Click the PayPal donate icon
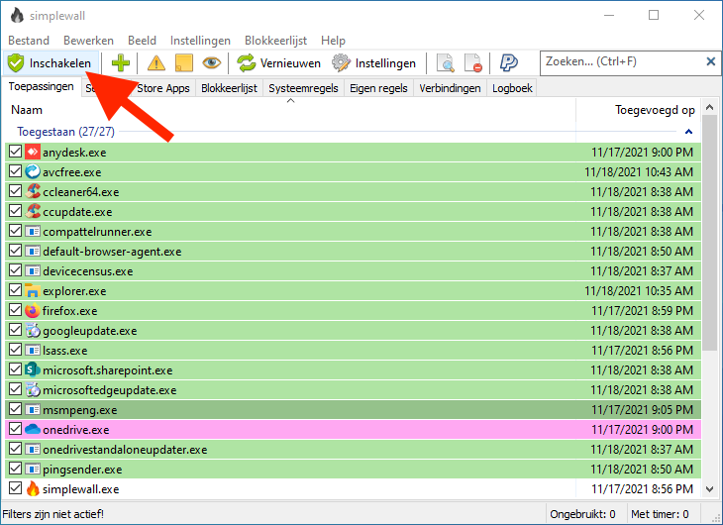Image resolution: width=723 pixels, height=525 pixels. [509, 63]
